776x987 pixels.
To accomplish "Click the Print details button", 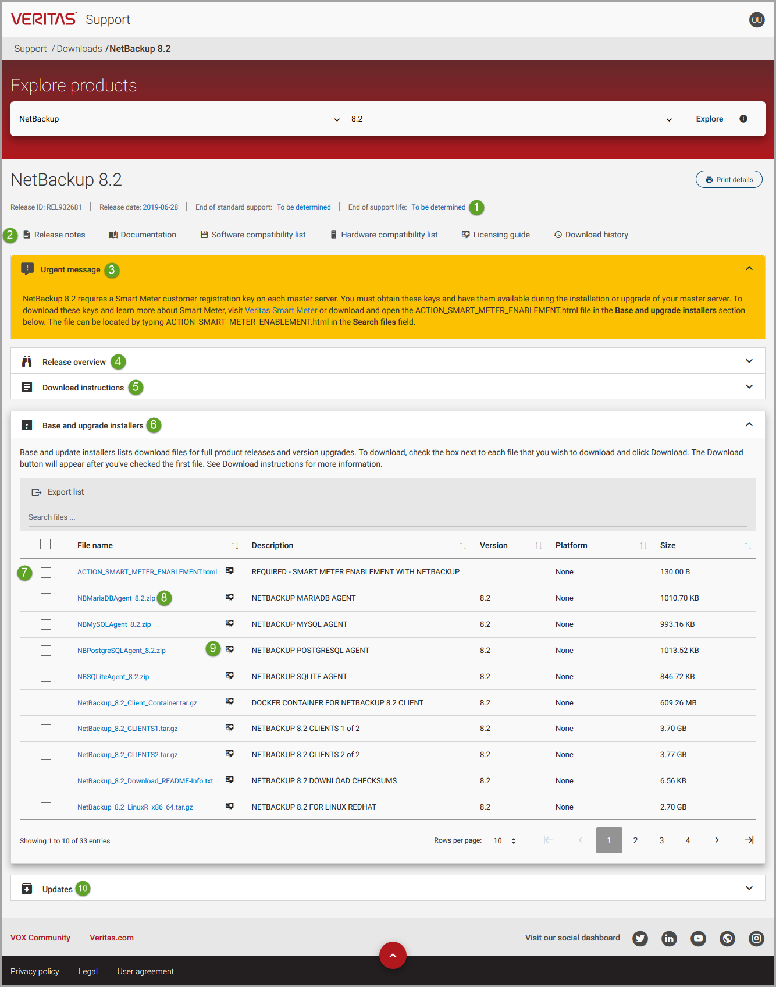I will (729, 179).
